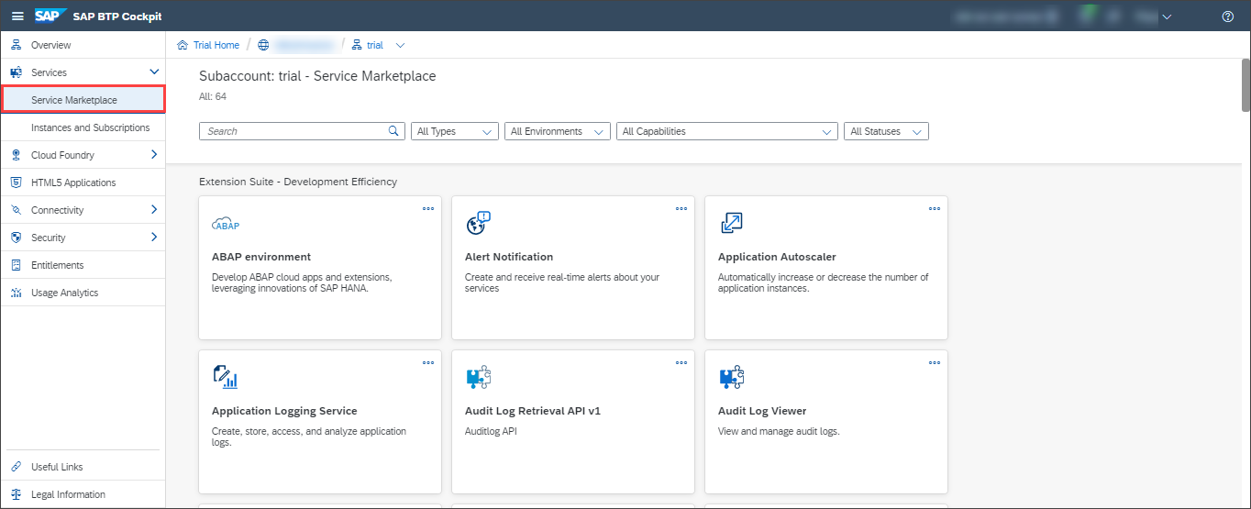
Task: Click the Legal Information scales icon
Action: (16, 494)
